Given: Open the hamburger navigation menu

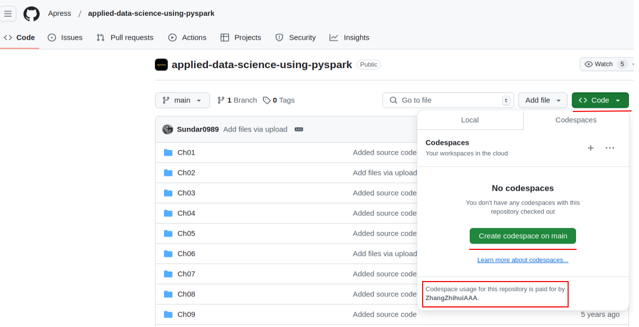Looking at the screenshot, I should (8, 14).
